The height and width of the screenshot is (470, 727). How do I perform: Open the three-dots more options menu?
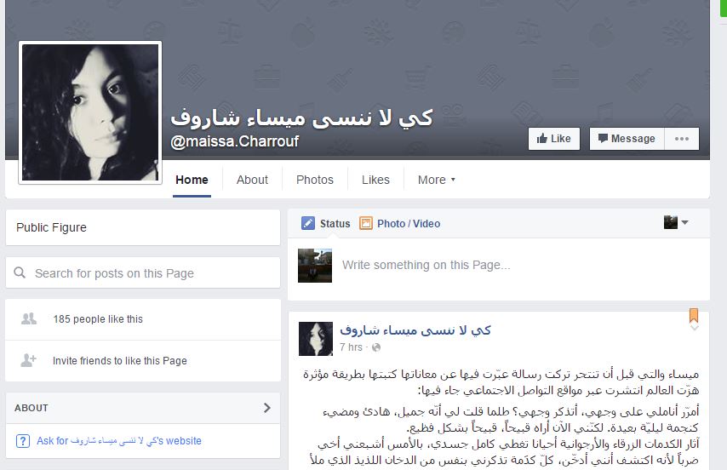(x=682, y=139)
